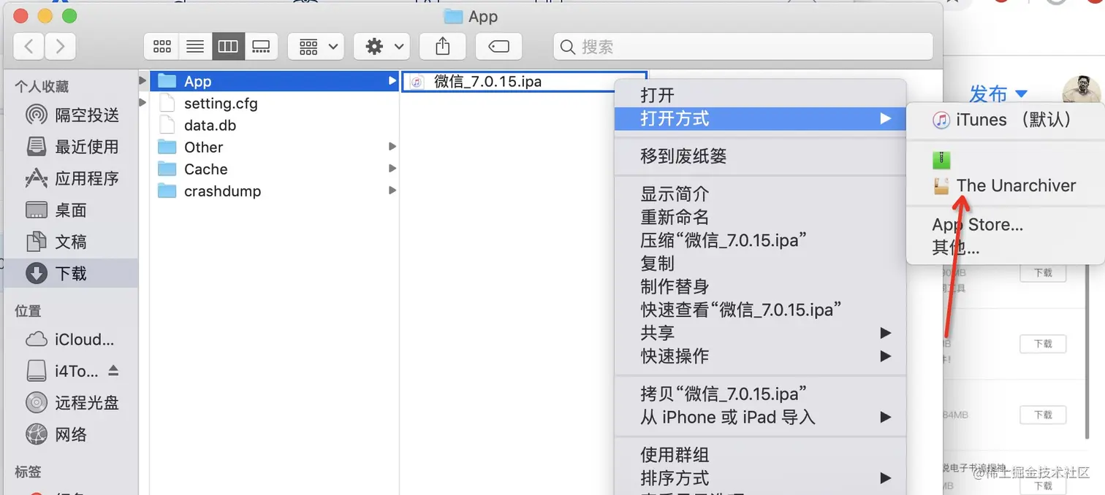This screenshot has height=495, width=1105.
Task: Click user avatar in browser window
Action: point(1082,91)
